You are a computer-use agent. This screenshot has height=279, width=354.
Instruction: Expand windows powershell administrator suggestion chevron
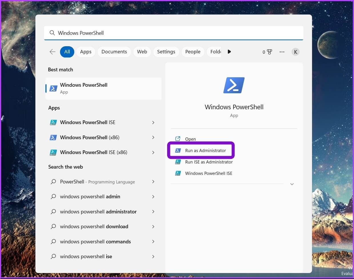(153, 212)
